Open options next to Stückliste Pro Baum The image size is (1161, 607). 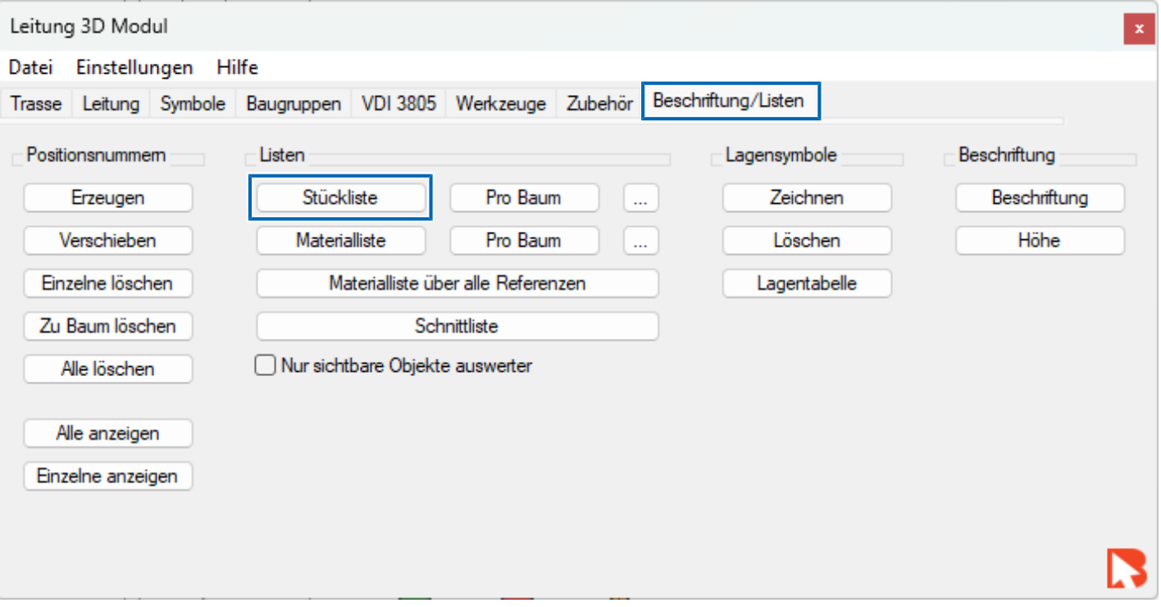640,198
